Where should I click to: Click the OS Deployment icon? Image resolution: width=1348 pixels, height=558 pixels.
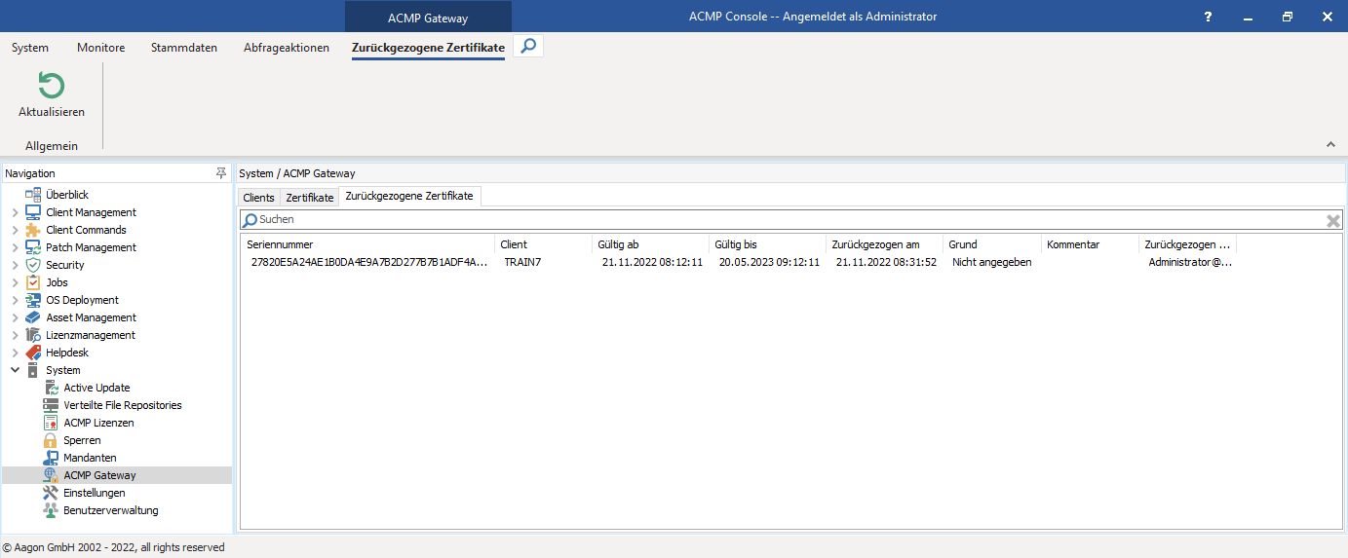pyautogui.click(x=33, y=300)
